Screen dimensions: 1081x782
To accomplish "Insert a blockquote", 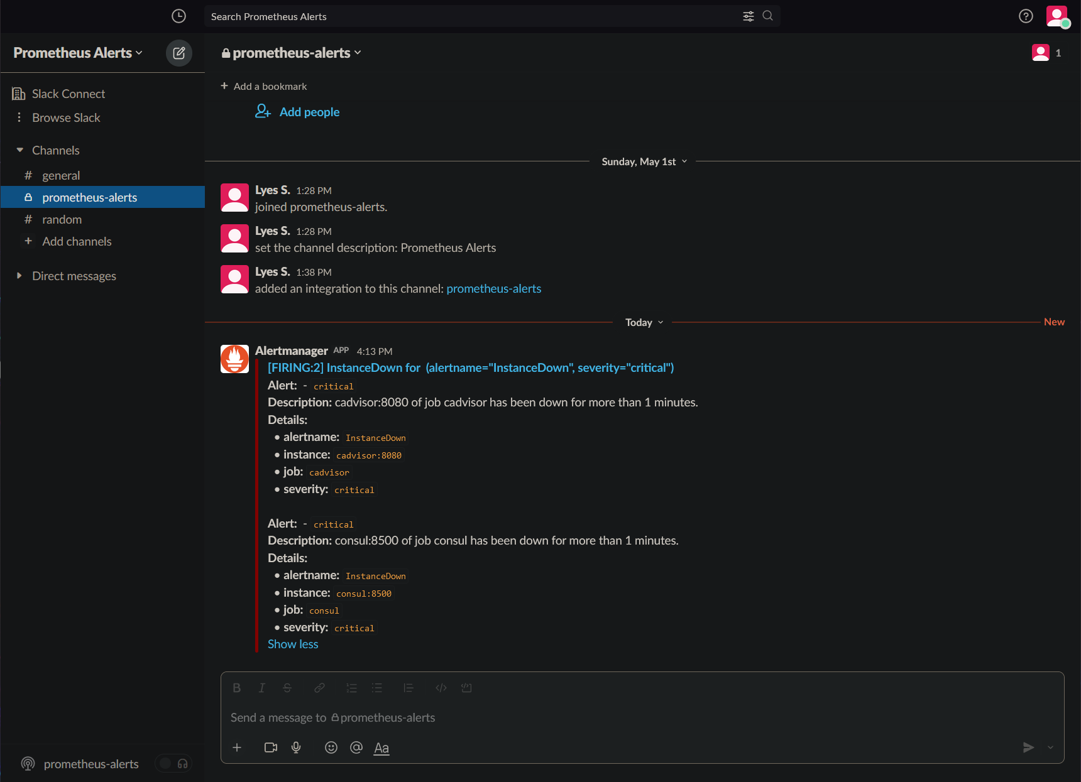I will pyautogui.click(x=409, y=688).
